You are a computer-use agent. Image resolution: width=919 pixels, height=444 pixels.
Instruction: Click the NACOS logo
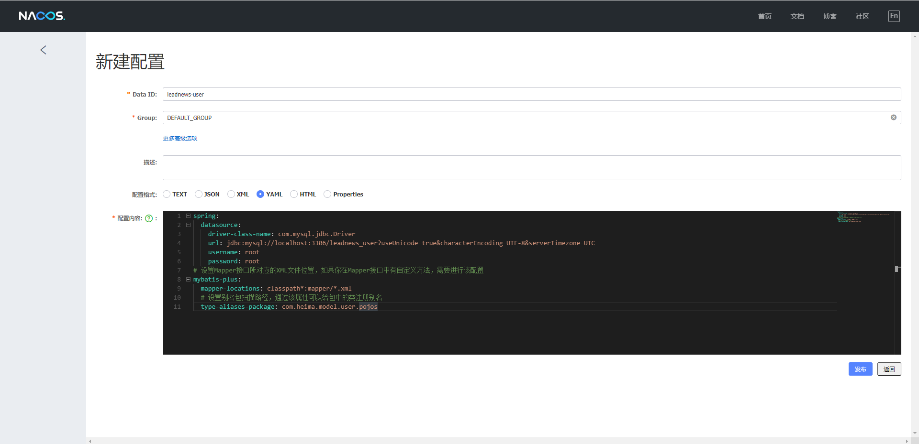pyautogui.click(x=42, y=16)
